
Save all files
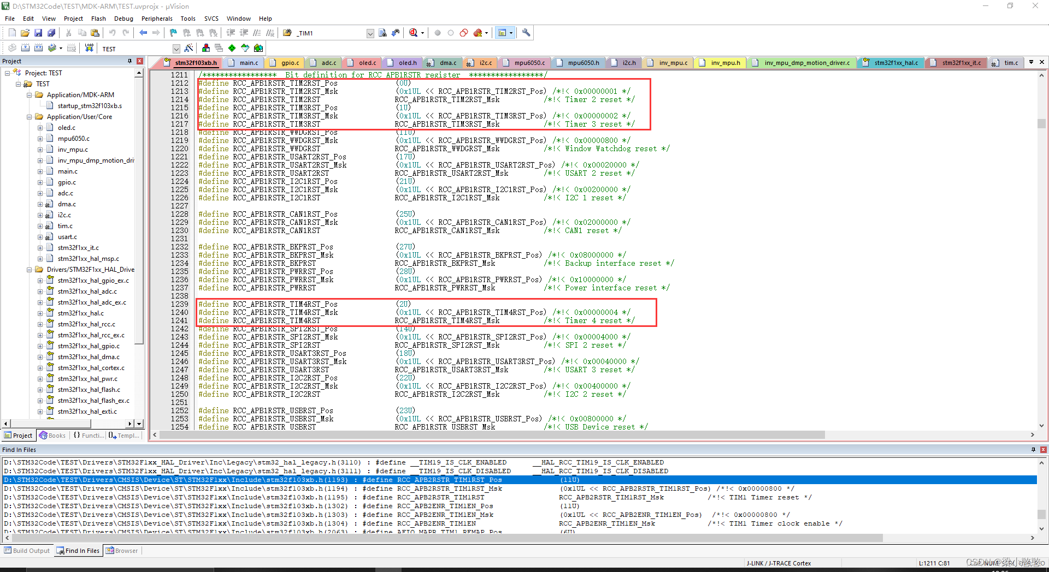tap(51, 33)
